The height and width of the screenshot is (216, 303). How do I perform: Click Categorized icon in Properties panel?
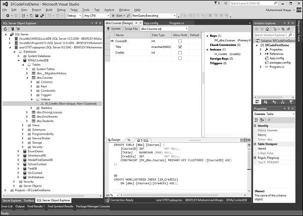pyautogui.click(x=257, y=120)
